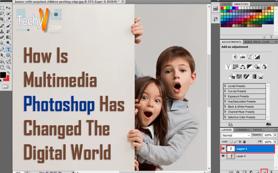Toggle lock image pixels brush icon
The width and height of the screenshot is (278, 173).
click(236, 142)
